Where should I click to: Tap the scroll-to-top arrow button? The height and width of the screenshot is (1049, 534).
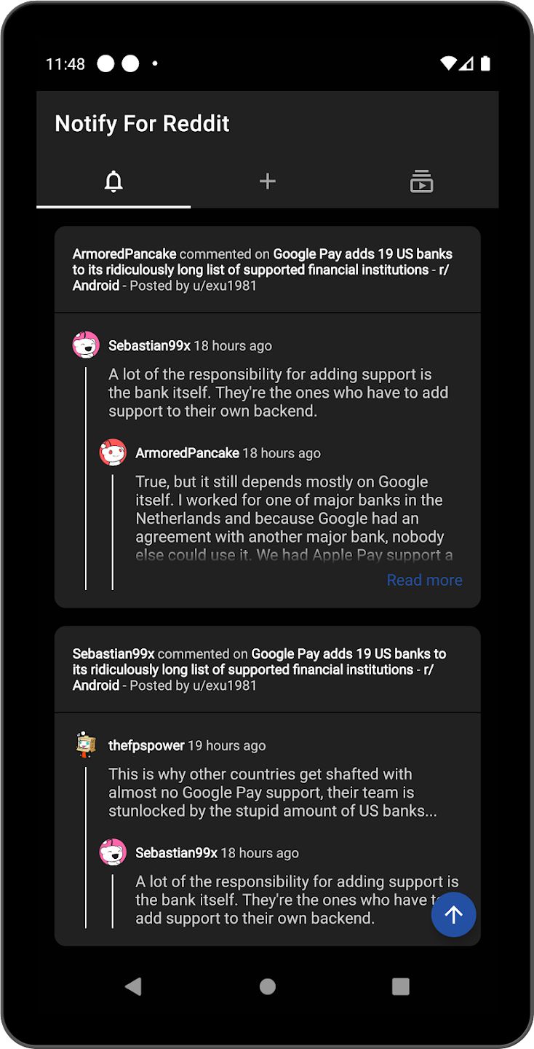coord(453,914)
